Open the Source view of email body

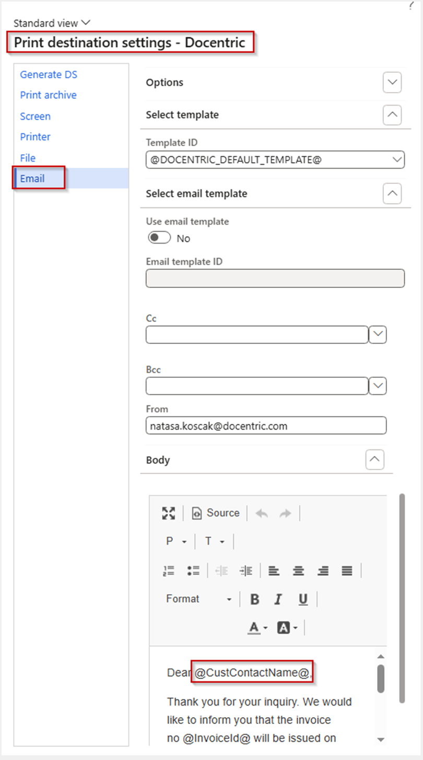[x=216, y=513]
